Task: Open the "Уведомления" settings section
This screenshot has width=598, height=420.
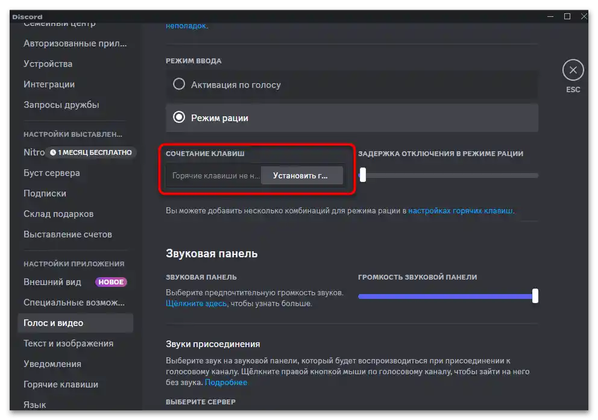Action: (x=51, y=363)
